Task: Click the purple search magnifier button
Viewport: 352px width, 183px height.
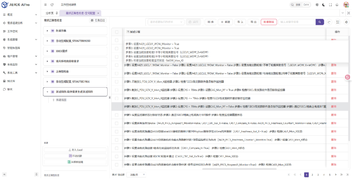Action: (x=320, y=22)
